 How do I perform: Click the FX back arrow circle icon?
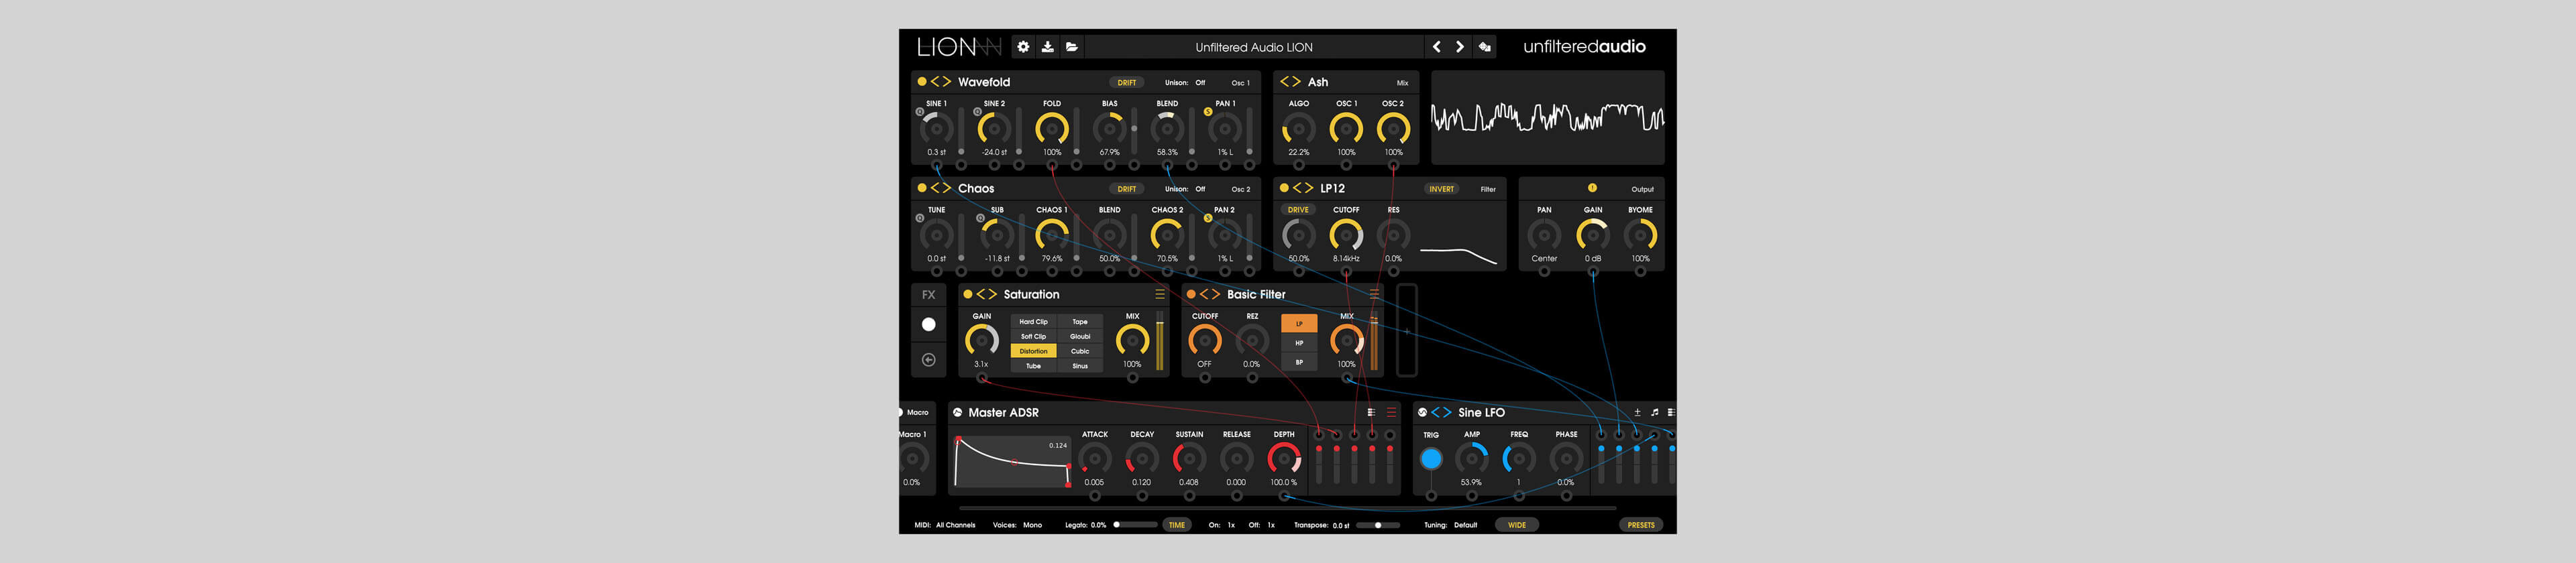click(x=928, y=361)
